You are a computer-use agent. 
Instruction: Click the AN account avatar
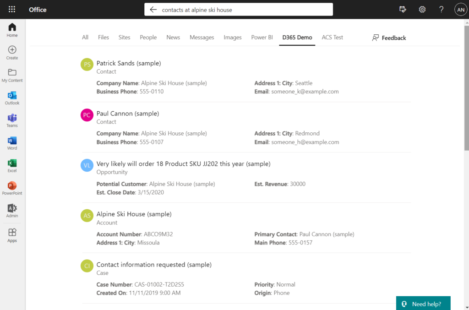point(460,10)
